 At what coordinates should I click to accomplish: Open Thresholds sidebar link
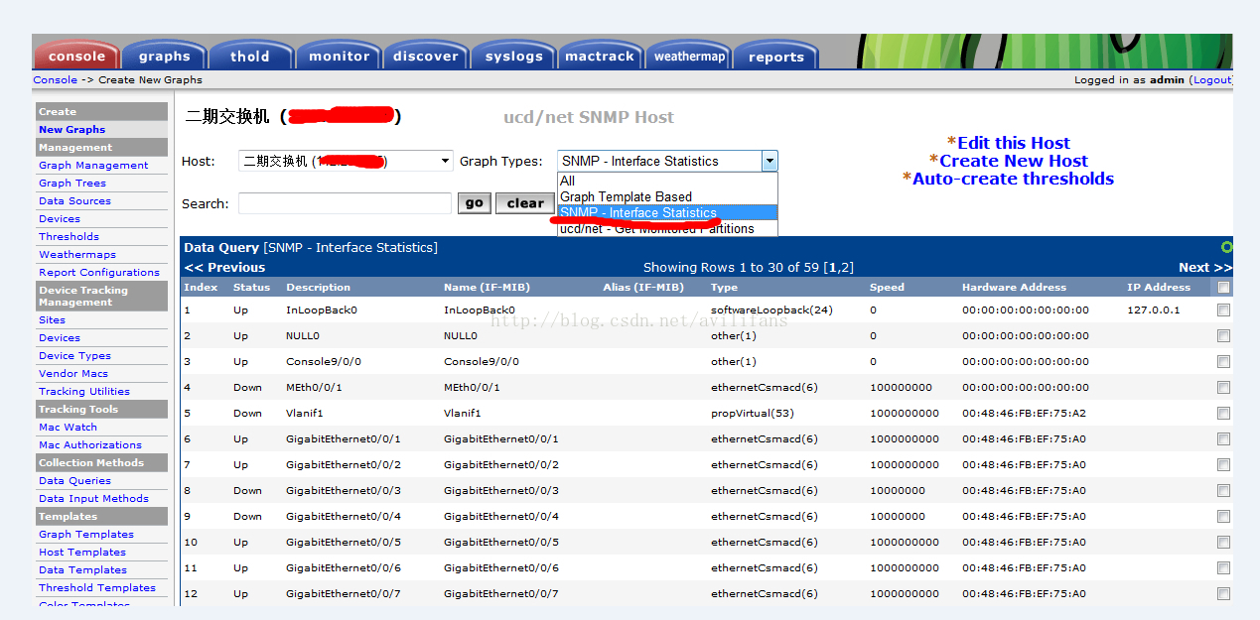69,236
